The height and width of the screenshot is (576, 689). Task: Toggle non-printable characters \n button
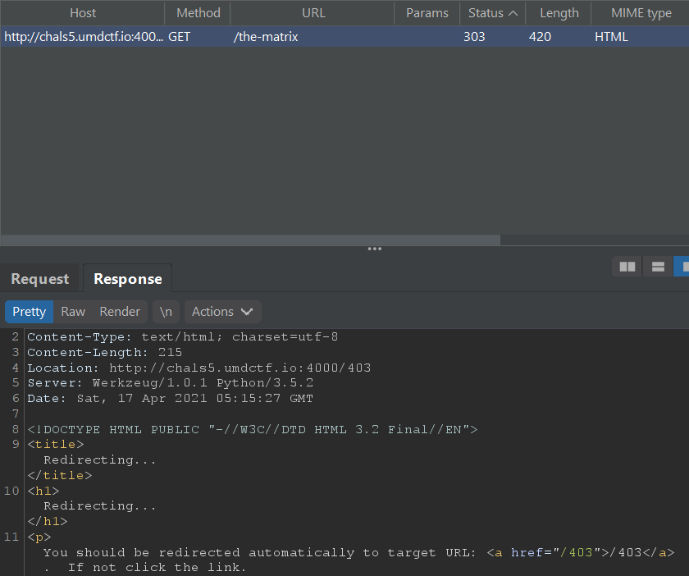point(166,312)
